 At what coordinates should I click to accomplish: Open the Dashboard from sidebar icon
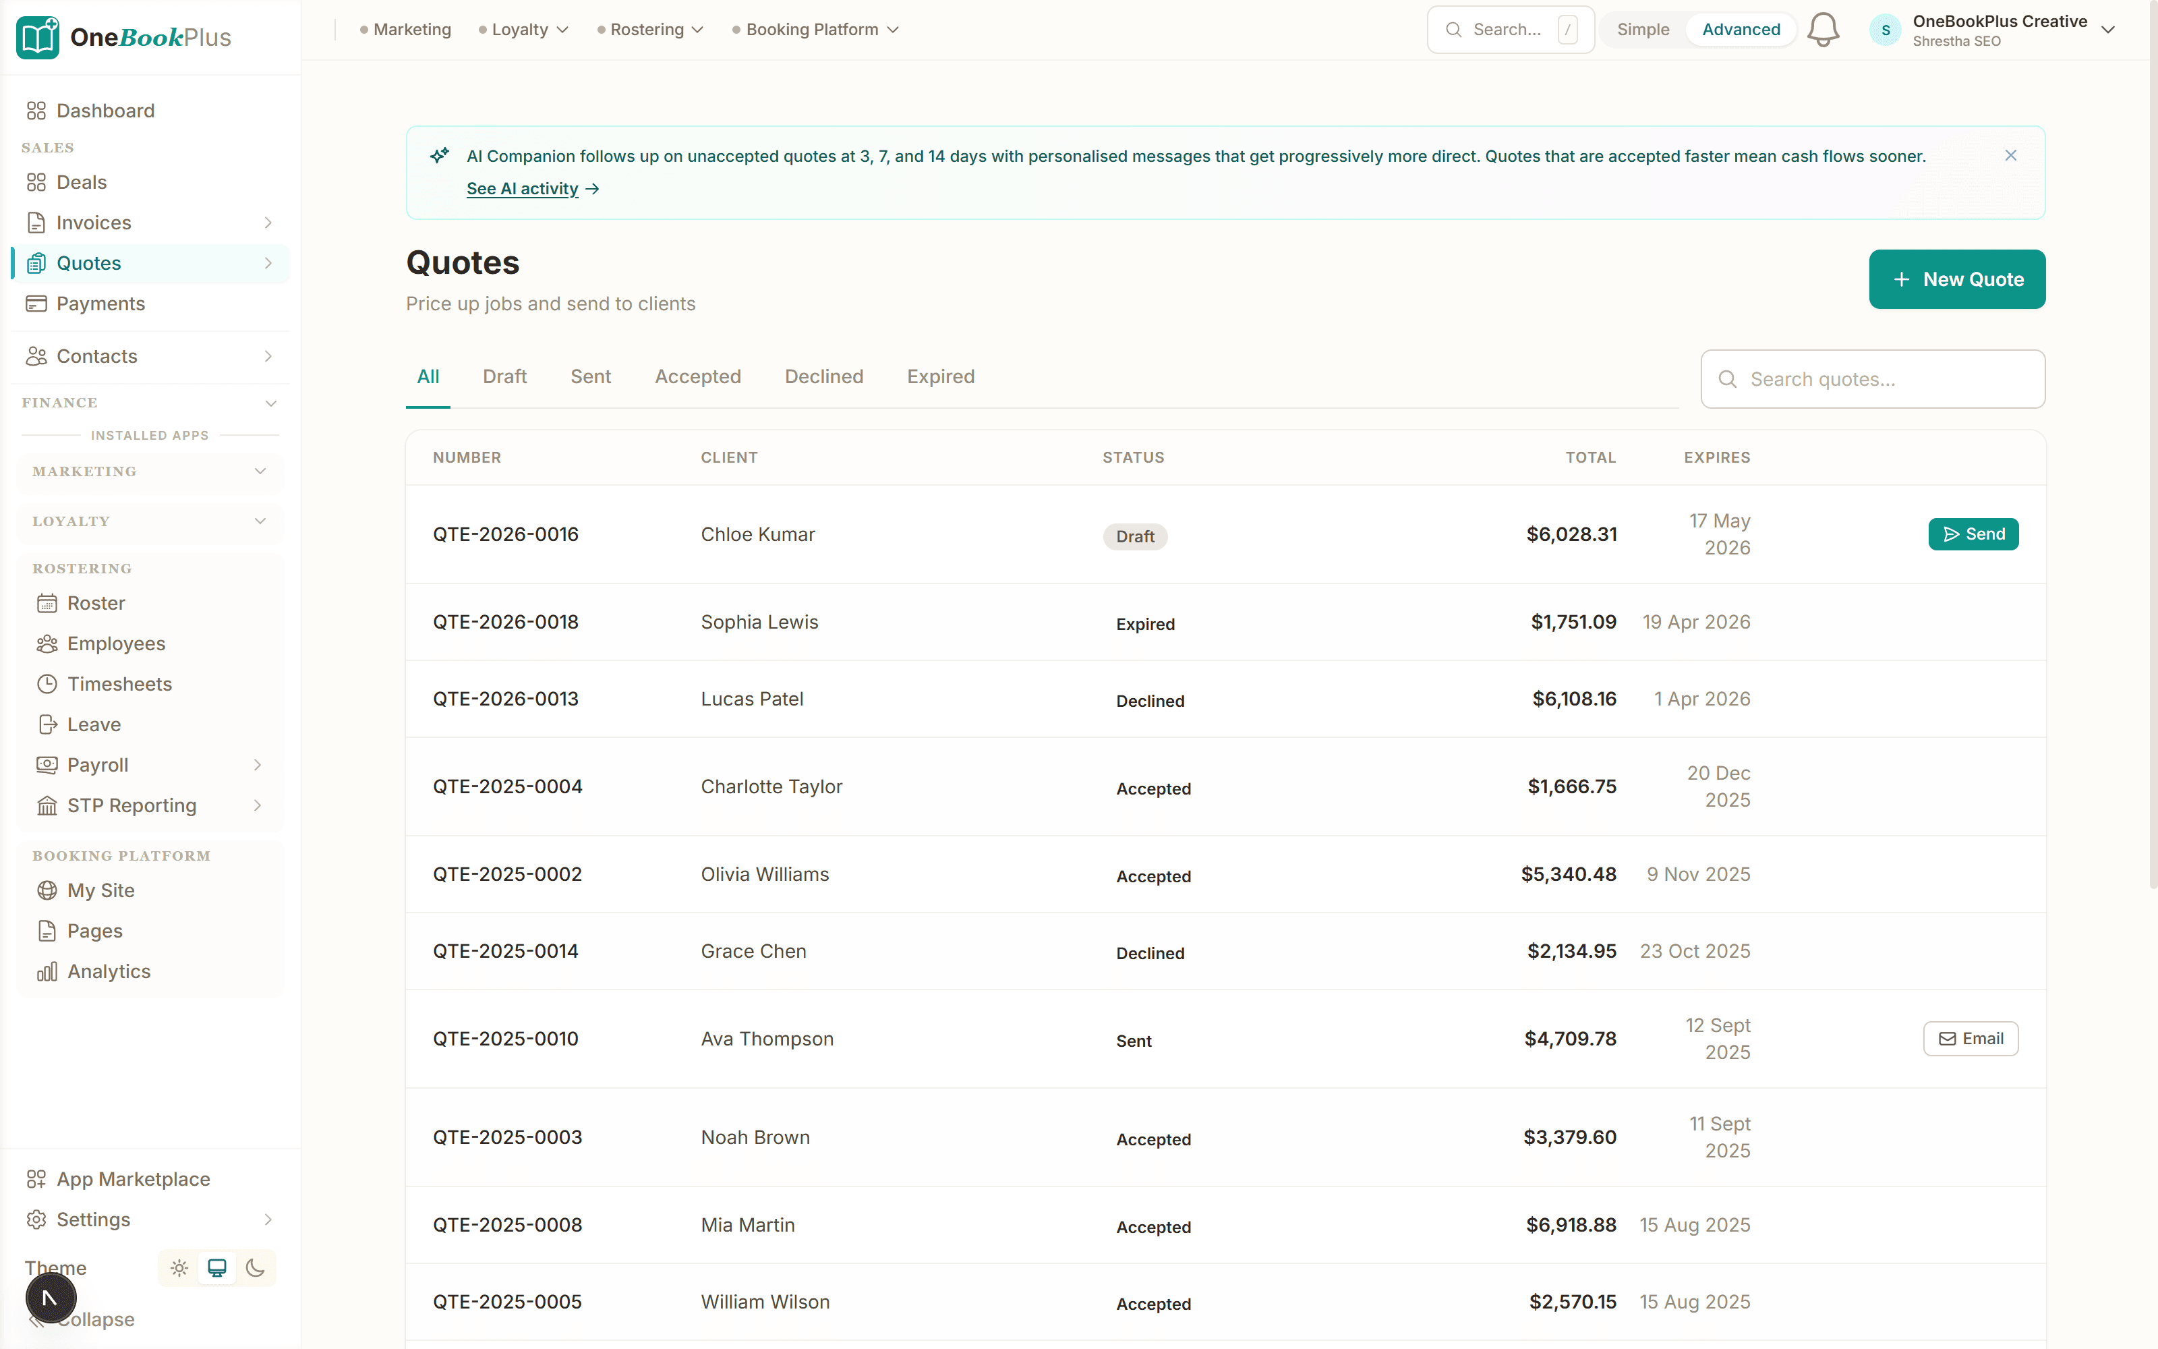coord(36,111)
